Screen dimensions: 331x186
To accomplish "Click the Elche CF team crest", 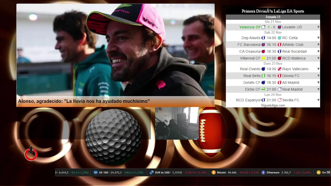I will (x=263, y=89).
